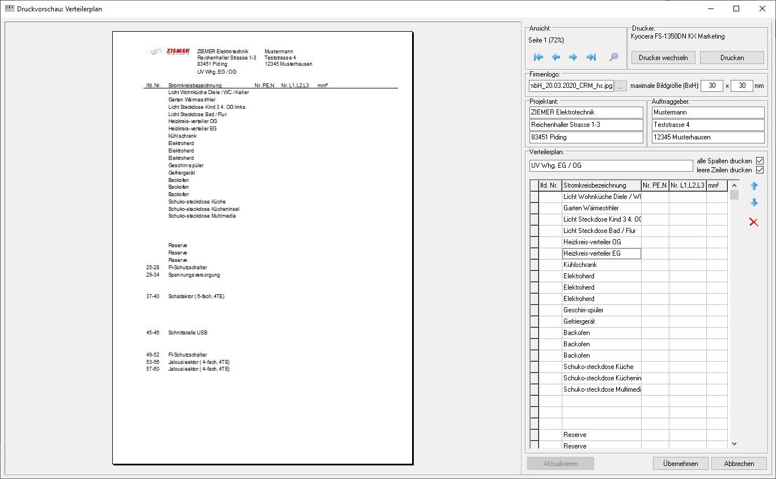Move selected row down with blue arrow
This screenshot has height=479, width=776.
754,203
